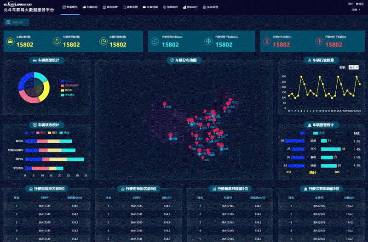Open the 系统设置 navigation tab
Viewport: 368px width, 242px height.
211,7
